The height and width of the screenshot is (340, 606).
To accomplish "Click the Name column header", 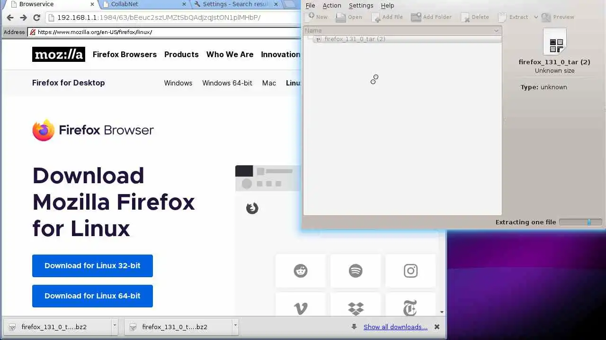I will [402, 31].
